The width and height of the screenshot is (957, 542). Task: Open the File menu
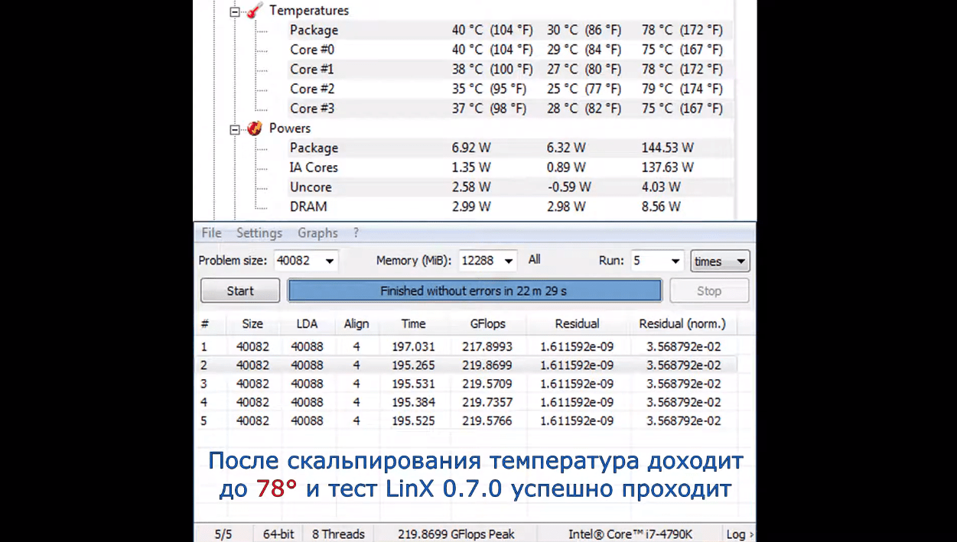(211, 233)
